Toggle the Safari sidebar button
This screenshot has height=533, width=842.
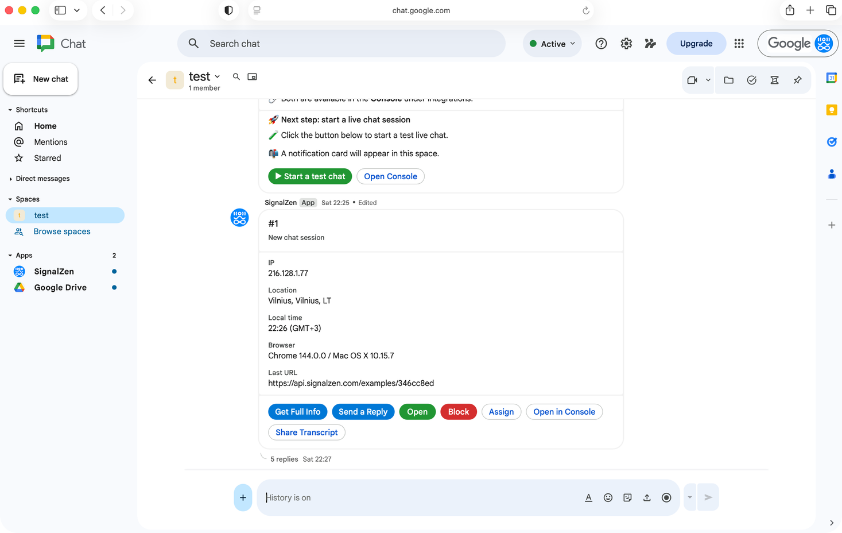[x=60, y=10]
